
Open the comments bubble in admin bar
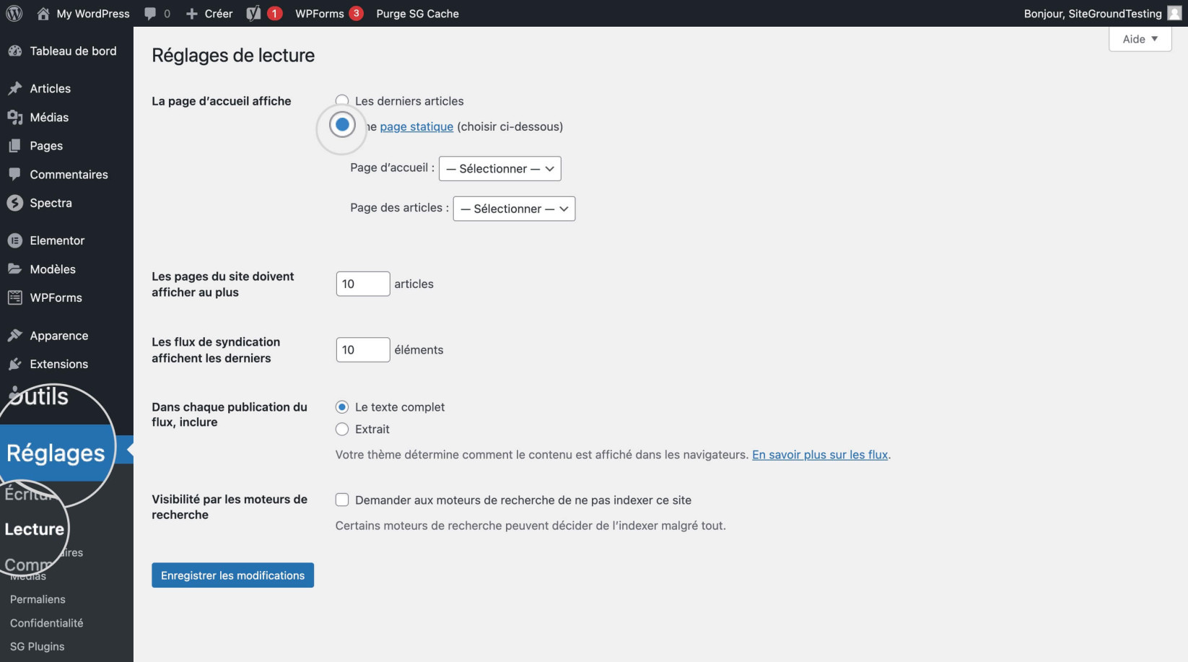(x=150, y=13)
